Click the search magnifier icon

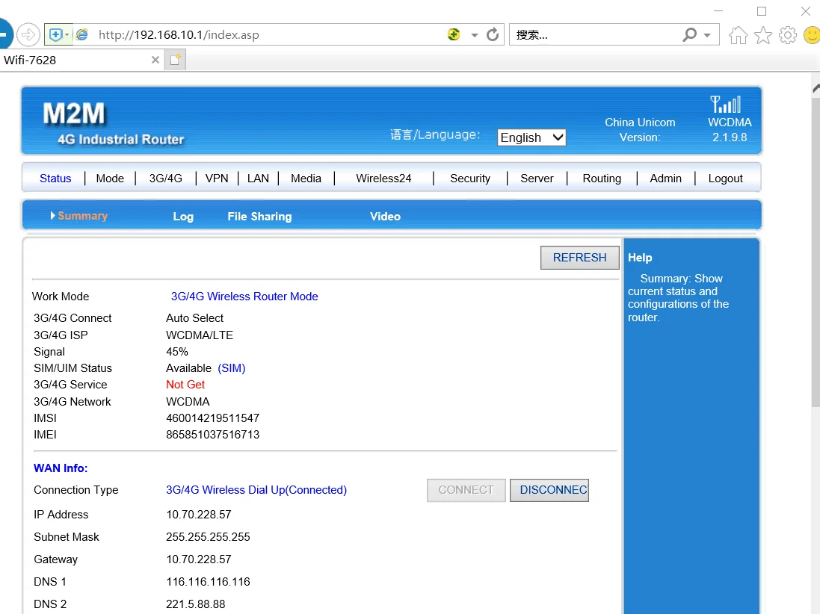pyautogui.click(x=689, y=35)
